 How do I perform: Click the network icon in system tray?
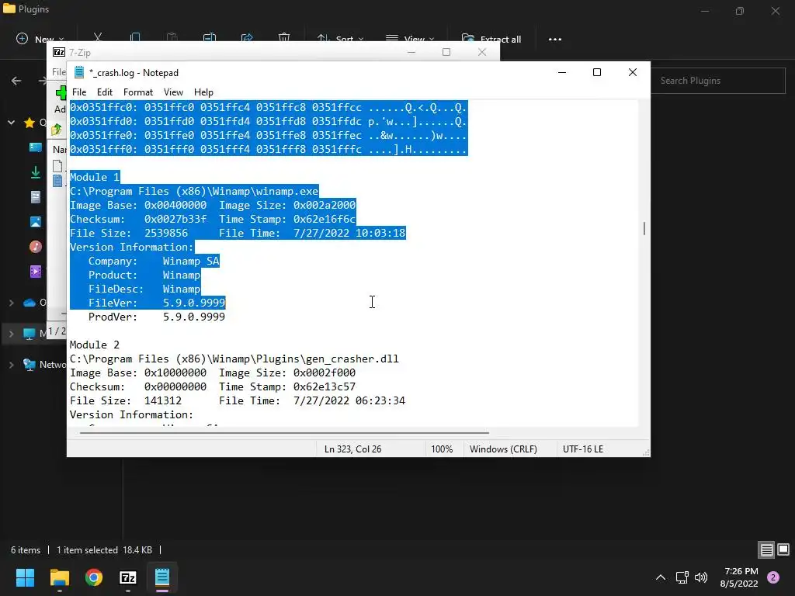(x=682, y=577)
